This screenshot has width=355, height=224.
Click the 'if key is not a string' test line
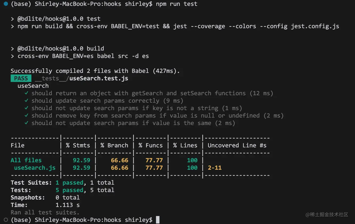click(133, 108)
